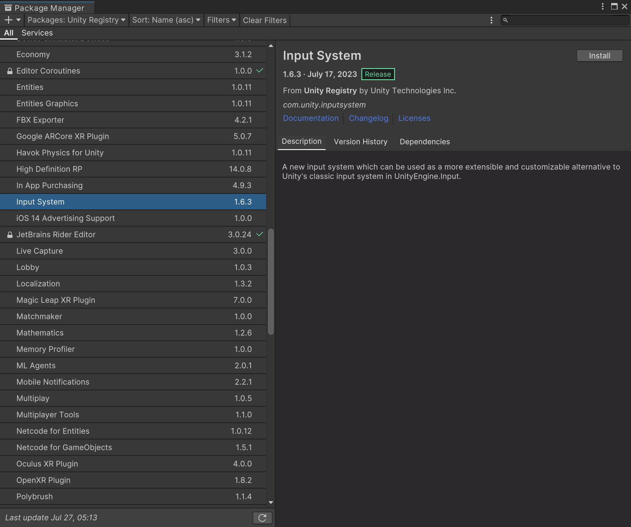Click the package list scrollbar thumb
This screenshot has height=527, width=631.
point(271,281)
